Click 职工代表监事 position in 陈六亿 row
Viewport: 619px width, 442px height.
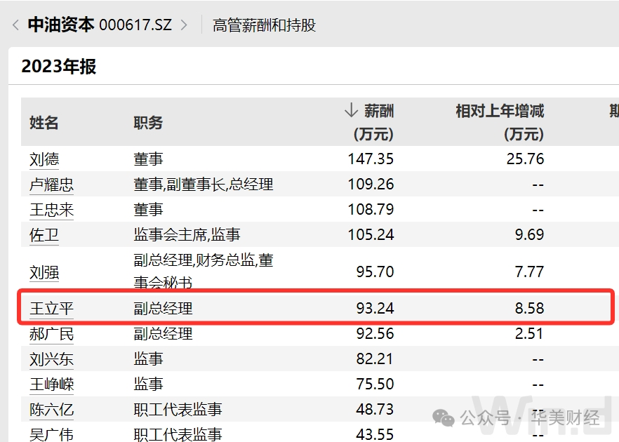pyautogui.click(x=178, y=410)
